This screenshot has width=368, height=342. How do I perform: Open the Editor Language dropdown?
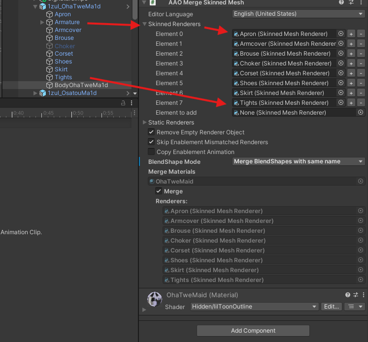(299, 14)
